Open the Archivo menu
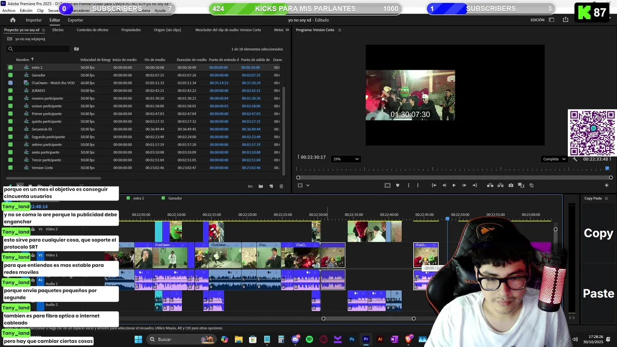 point(9,11)
